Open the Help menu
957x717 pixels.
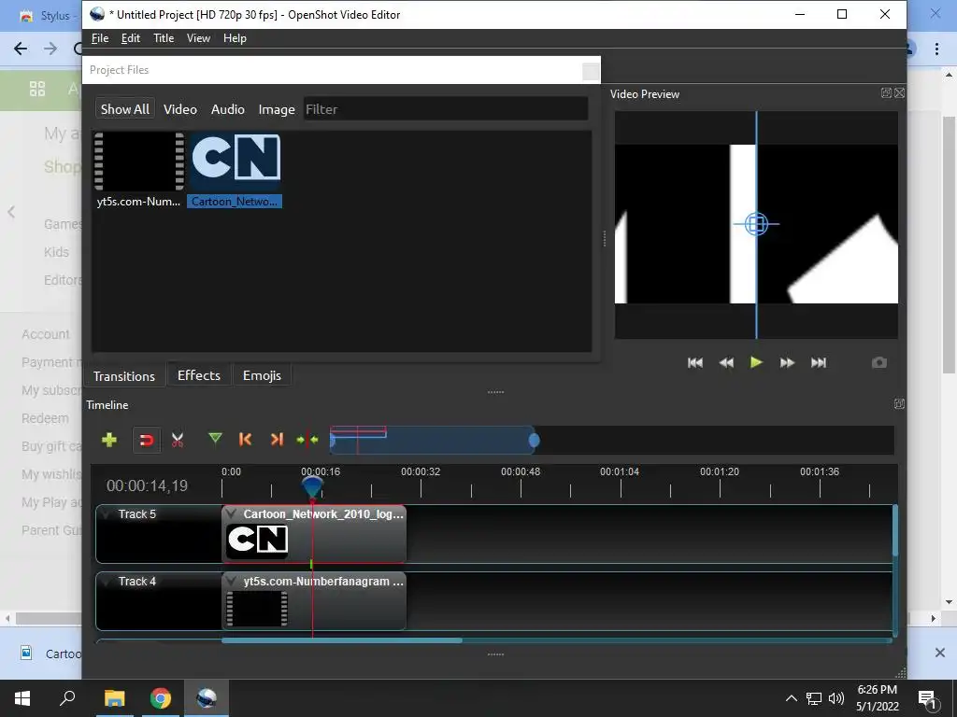[x=235, y=38]
